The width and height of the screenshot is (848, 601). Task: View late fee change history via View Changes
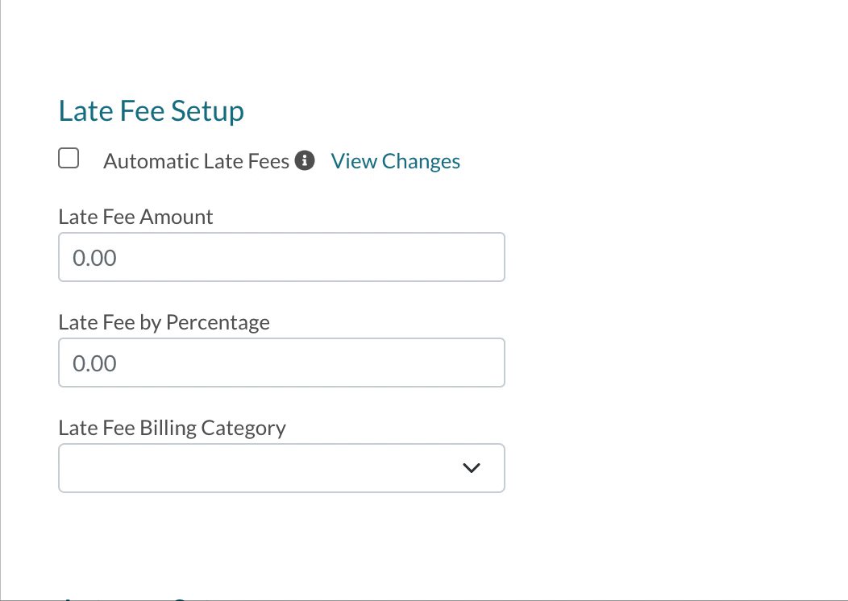395,161
